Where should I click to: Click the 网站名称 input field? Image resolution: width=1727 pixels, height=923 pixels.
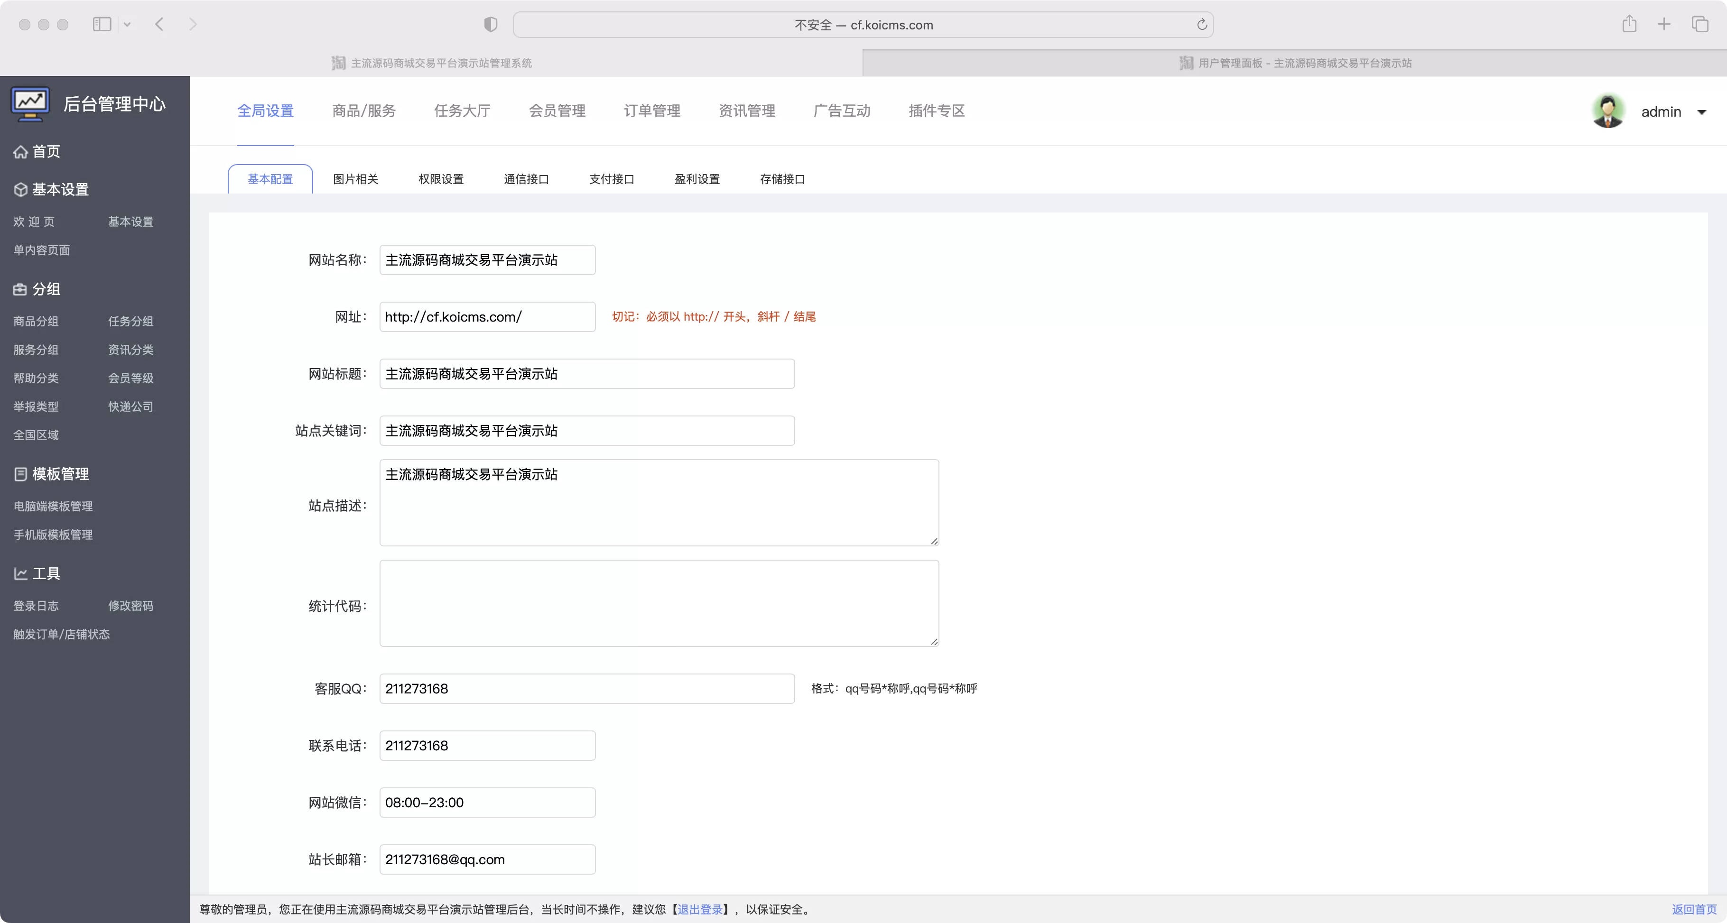[x=487, y=260]
